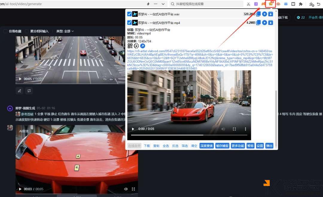Click the volume icon on Ferrari close-up video
Viewport: 323px width, 197px height.
126,189
